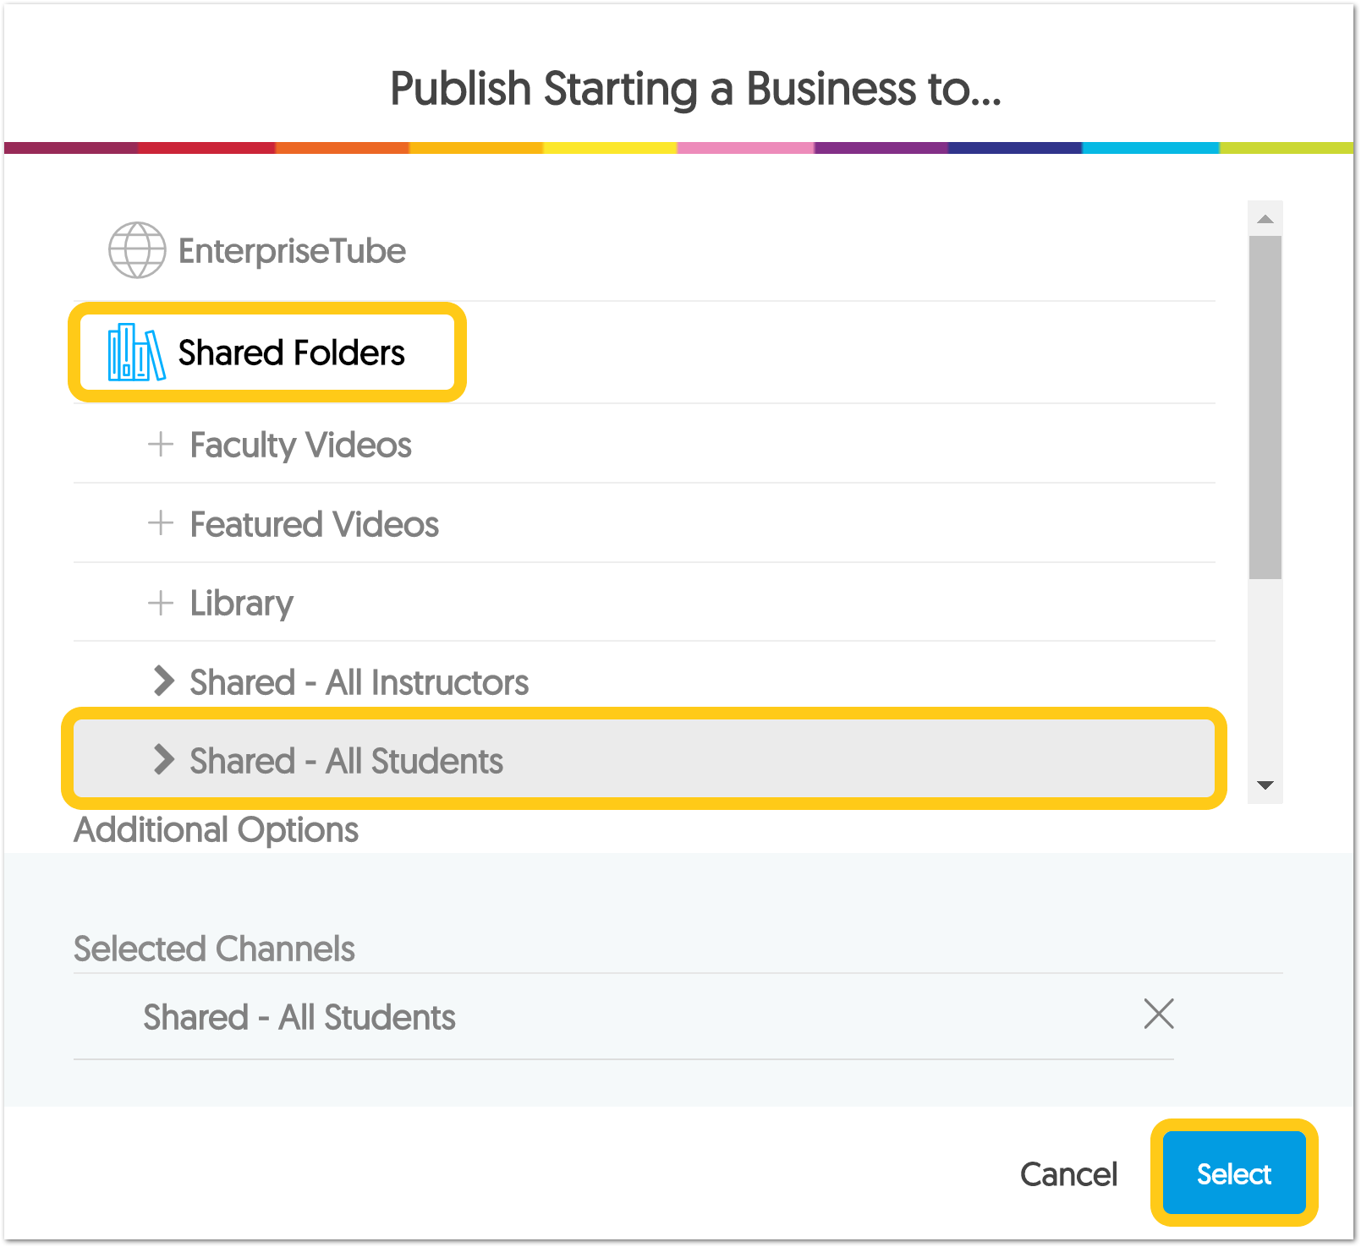Expand Faculty Videos with plus icon

[161, 444]
